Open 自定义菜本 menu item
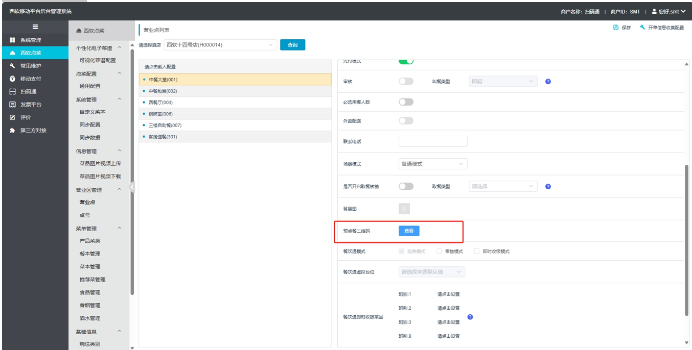 [93, 112]
